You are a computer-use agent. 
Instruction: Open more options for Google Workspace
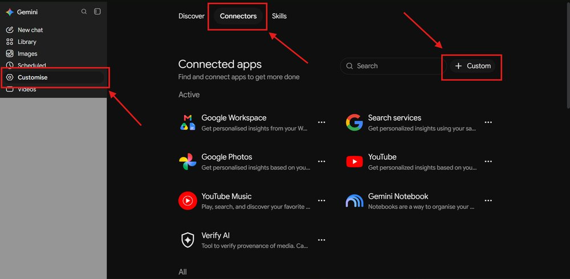pyautogui.click(x=321, y=122)
